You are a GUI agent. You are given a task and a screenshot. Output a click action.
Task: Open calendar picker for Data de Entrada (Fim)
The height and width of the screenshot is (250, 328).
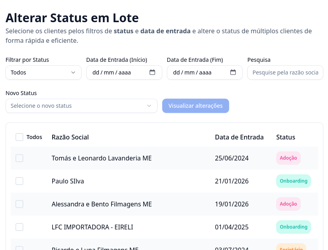coord(233,73)
